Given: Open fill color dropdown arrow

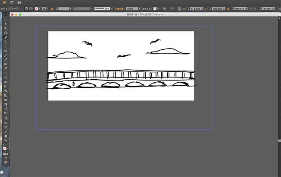Looking at the screenshot, I should [x=40, y=9].
